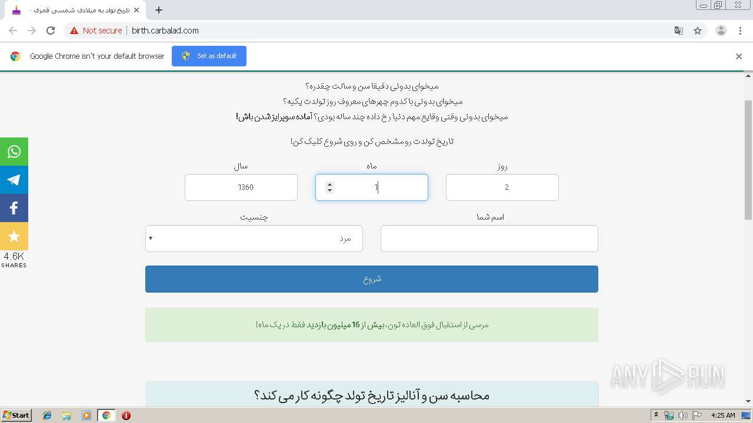Viewport: 753px width, 423px height.
Task: Click the جنسیت gender label
Action: click(254, 217)
